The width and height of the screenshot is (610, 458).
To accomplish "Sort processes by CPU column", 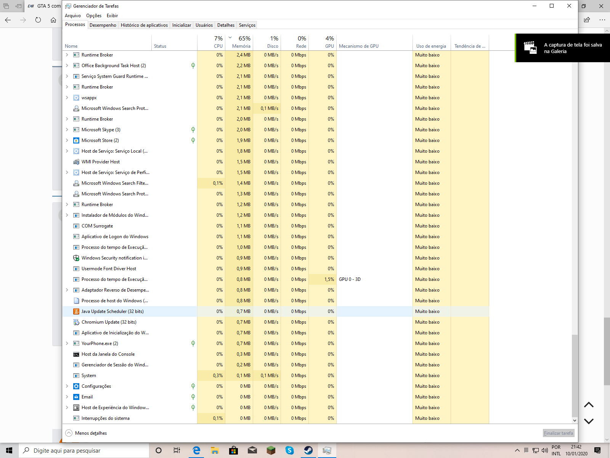I will click(211, 42).
